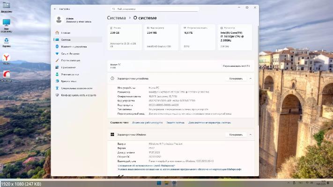Open Advanced system settings link
333x187 pixels.
pos(210,122)
